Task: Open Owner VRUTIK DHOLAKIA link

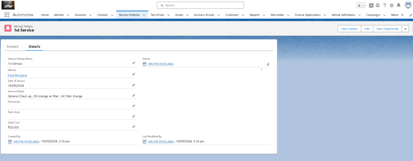Action: pos(161,64)
